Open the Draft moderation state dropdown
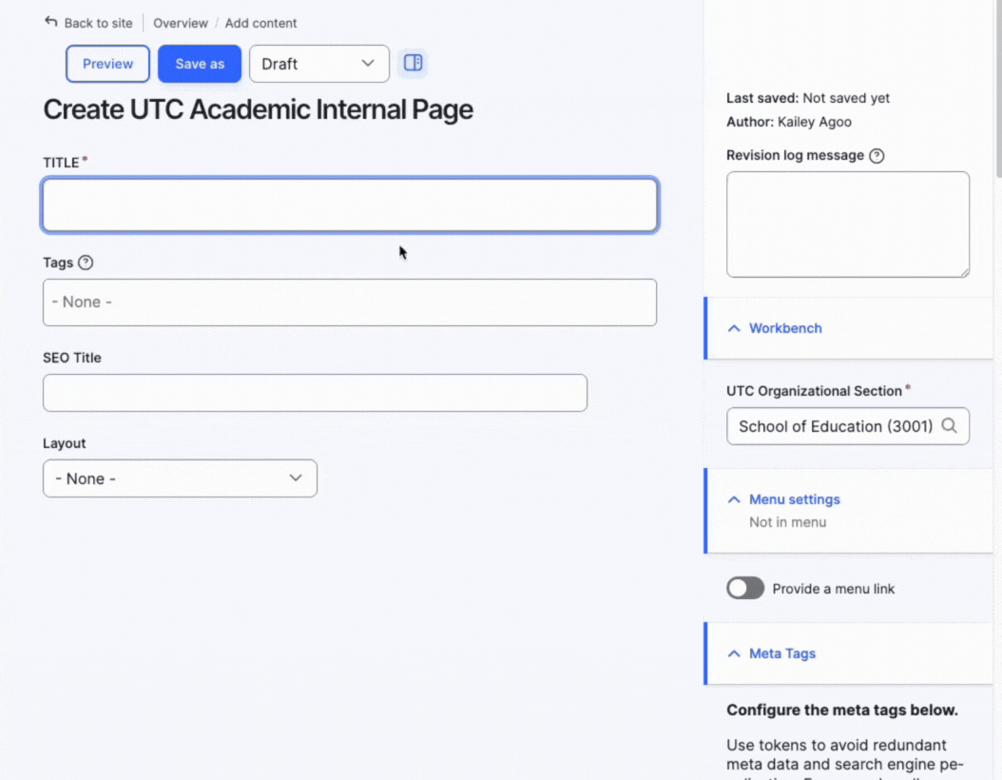 click(318, 64)
